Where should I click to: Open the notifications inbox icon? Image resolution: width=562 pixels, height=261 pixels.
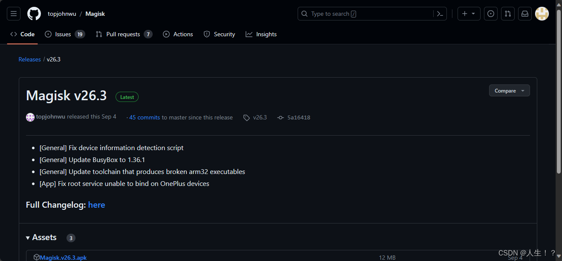525,14
